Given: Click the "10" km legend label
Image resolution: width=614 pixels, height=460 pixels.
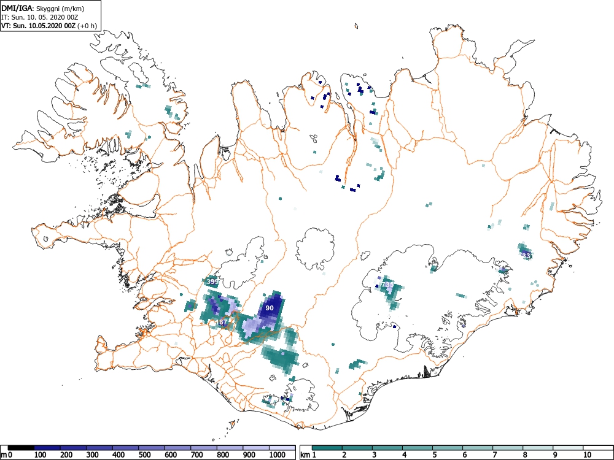Looking at the screenshot, I should [x=587, y=455].
